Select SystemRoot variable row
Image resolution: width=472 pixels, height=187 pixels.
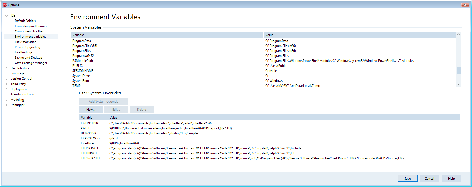point(263,81)
